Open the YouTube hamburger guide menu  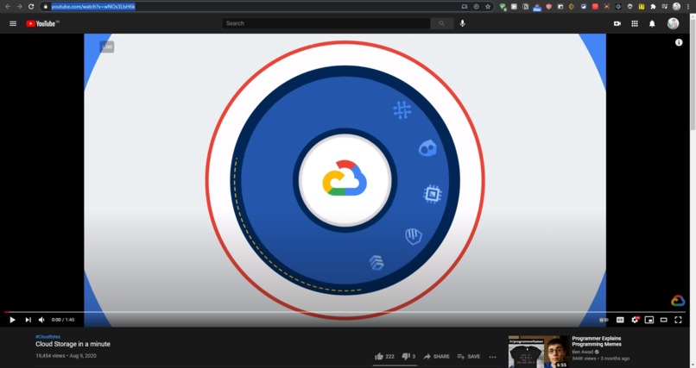13,23
